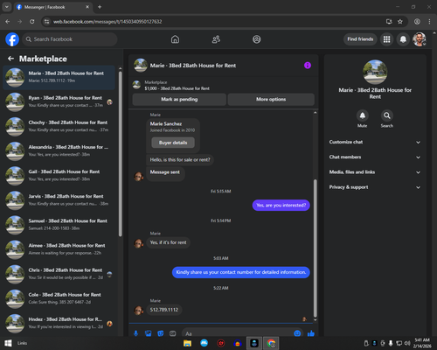Open the browser profile icon
The image size is (437, 350).
417,21
